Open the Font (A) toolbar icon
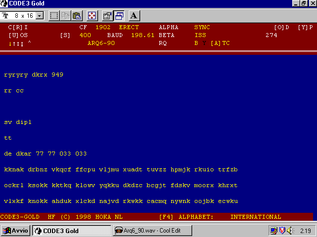 (134, 15)
